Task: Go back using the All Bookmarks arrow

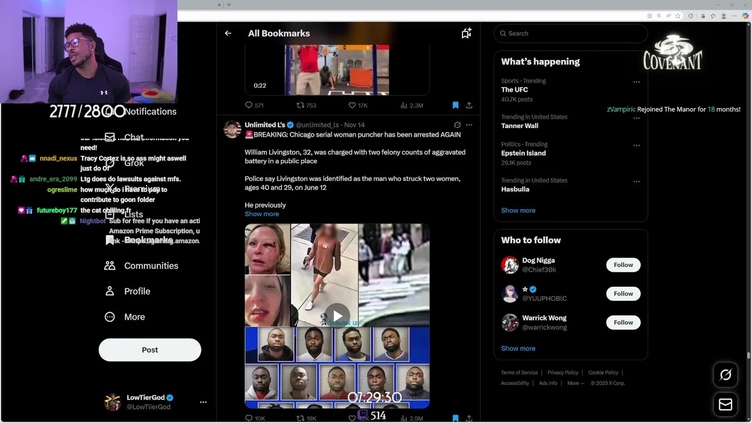Action: tap(228, 33)
